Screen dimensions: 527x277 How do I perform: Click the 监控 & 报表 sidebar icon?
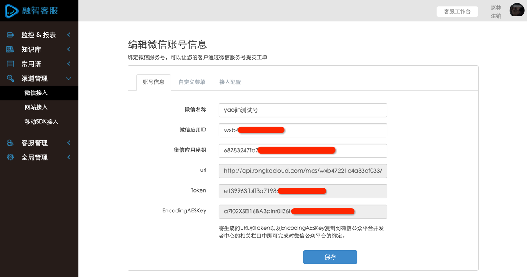10,35
